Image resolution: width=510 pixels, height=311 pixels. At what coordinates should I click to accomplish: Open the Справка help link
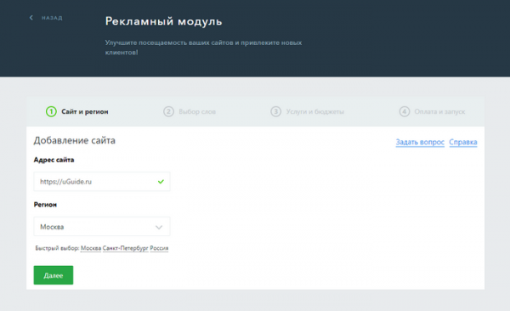463,142
